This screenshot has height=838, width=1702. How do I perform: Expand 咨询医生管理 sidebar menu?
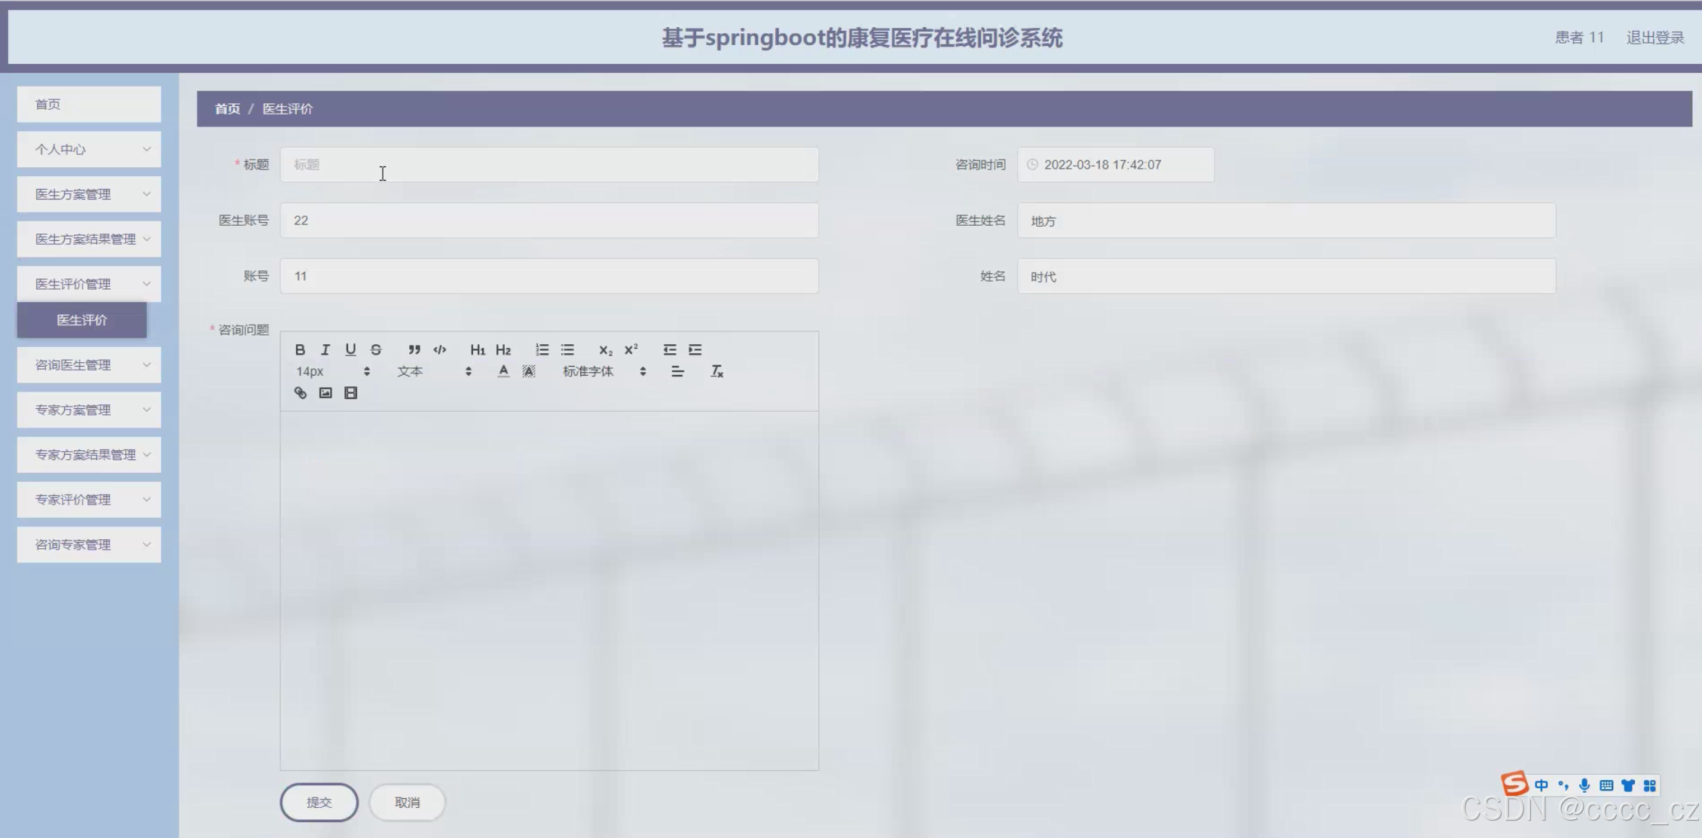click(89, 365)
